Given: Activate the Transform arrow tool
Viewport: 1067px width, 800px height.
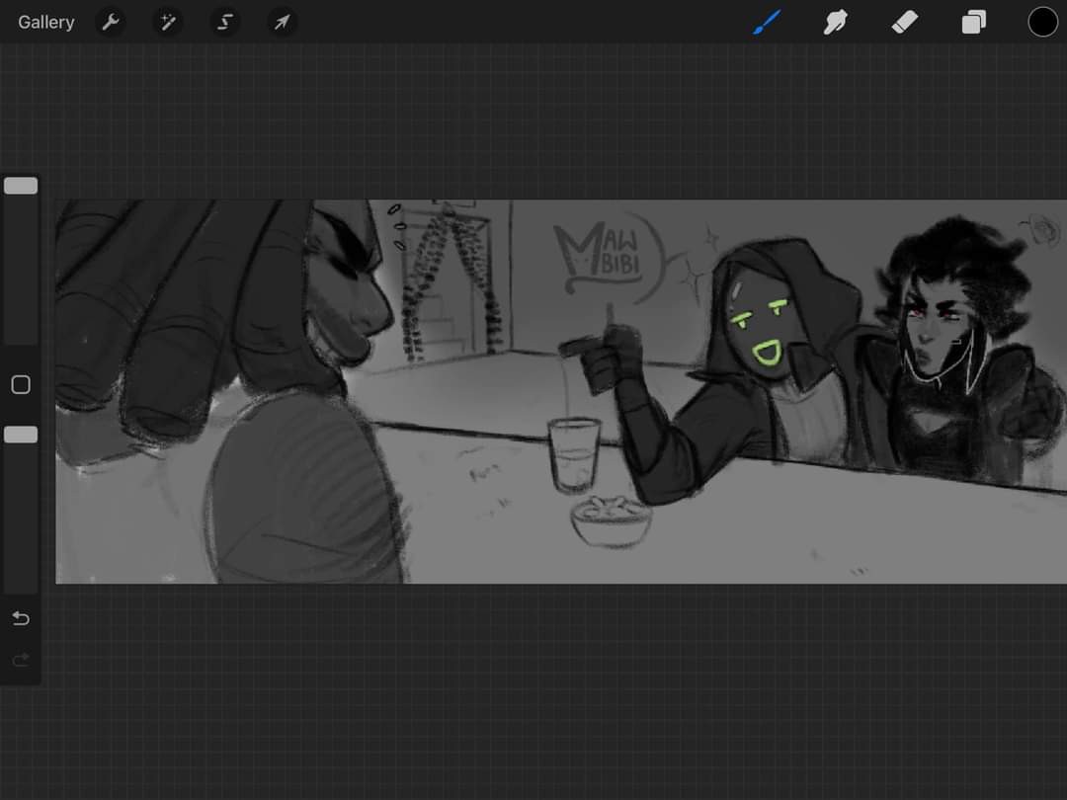Looking at the screenshot, I should click(282, 23).
